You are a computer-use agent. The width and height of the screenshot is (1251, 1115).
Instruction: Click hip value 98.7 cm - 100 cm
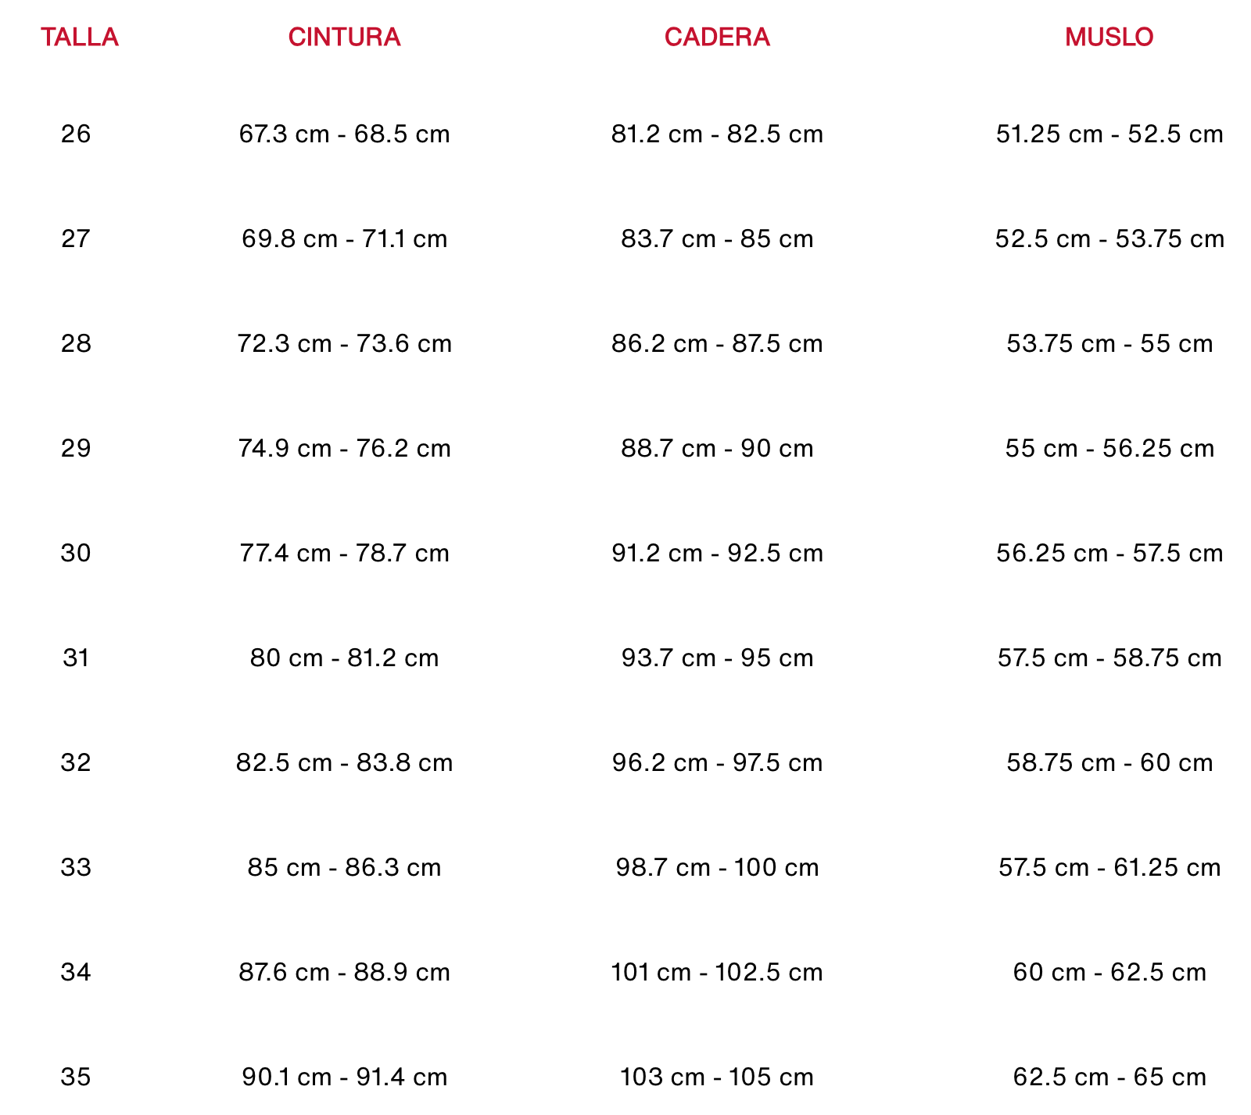point(717,867)
